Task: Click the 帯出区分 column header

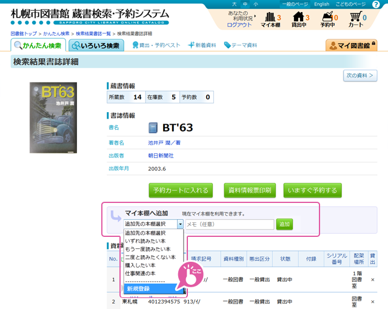Action: tap(259, 259)
